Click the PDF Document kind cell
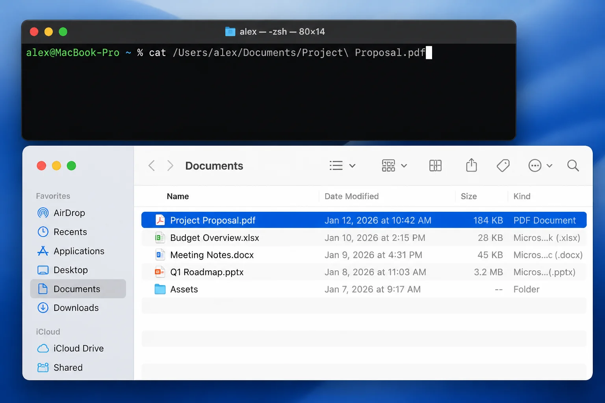 click(545, 220)
